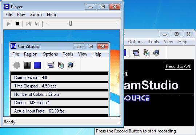Open the Player Play menu
Image resolution: width=196 pixels, height=135 pixels.
21,15
